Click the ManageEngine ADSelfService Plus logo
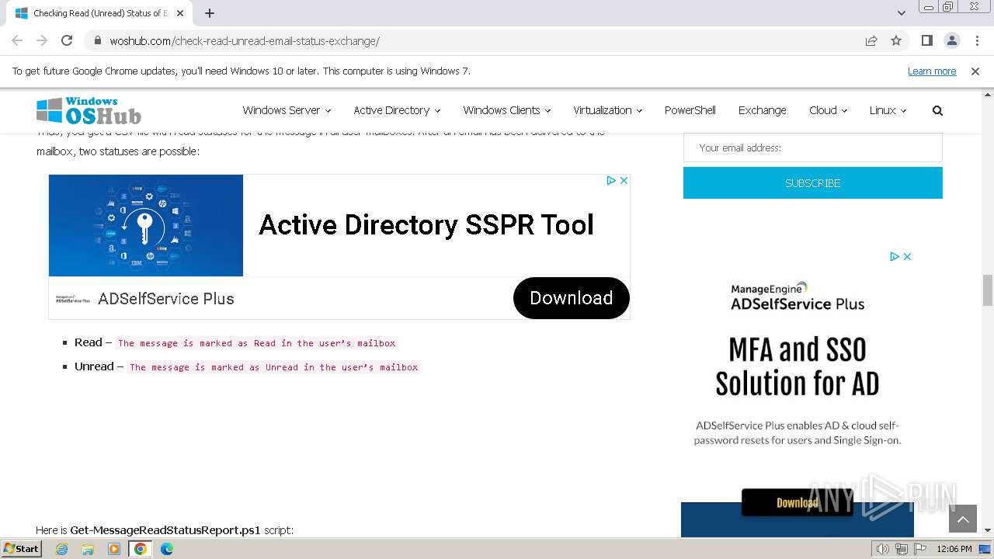Viewport: 994px width, 559px height. [x=798, y=297]
